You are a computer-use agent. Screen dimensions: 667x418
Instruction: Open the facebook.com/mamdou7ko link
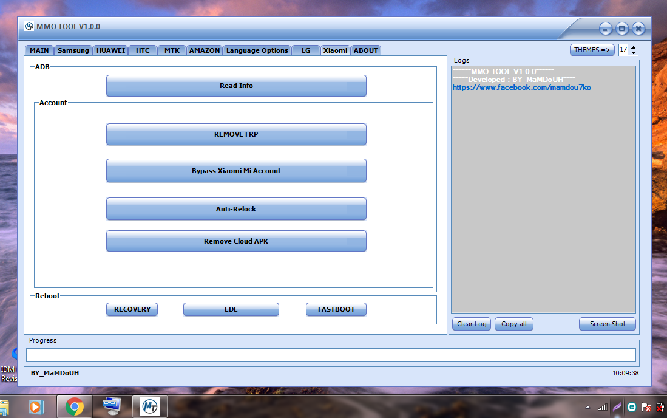click(x=521, y=87)
